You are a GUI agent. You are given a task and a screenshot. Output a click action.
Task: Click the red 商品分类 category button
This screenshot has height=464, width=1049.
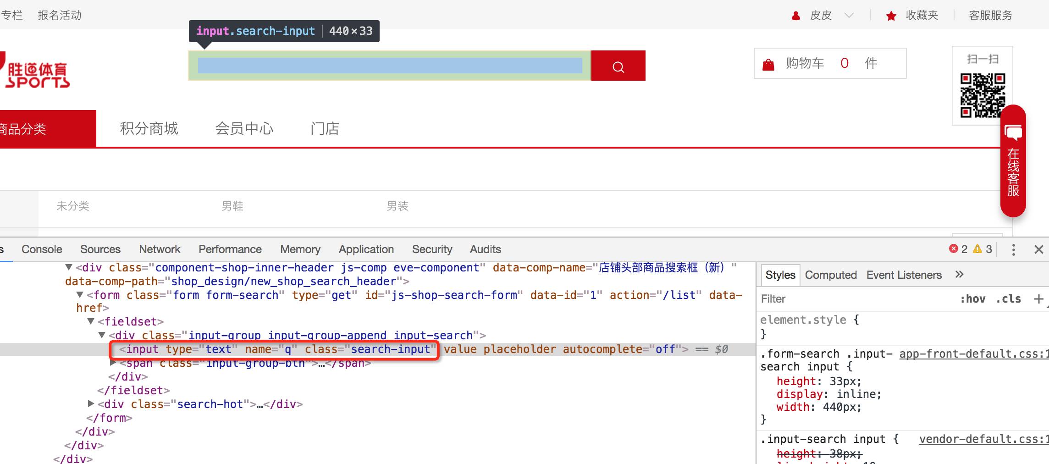tap(48, 129)
